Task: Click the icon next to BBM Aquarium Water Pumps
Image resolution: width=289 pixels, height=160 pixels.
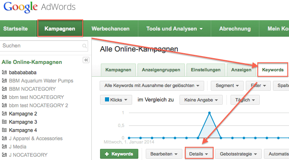Action: [4, 81]
